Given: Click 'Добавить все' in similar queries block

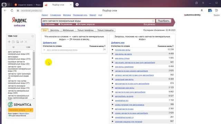Looking at the screenshot, I should [118, 43].
